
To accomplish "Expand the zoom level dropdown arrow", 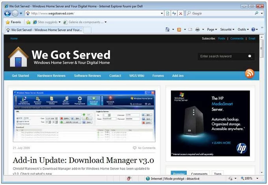I will tap(257, 179).
